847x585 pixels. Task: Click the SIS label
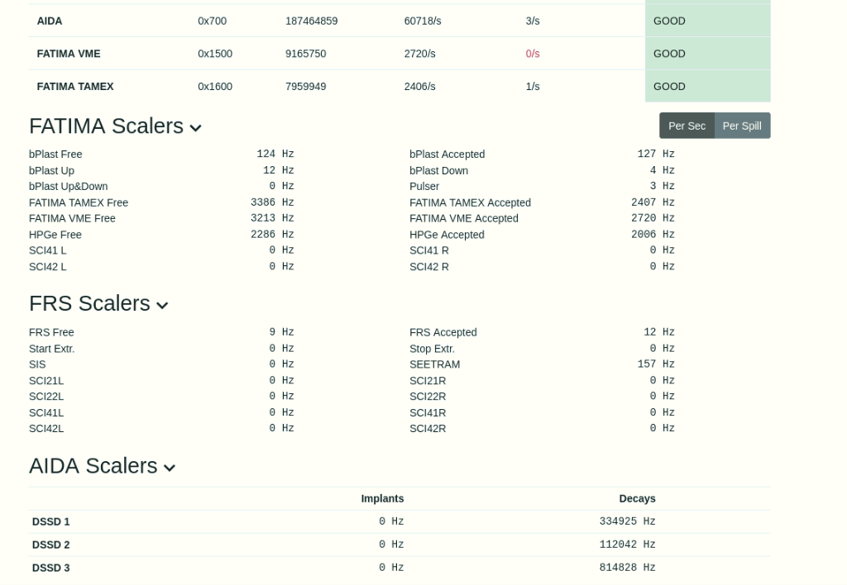[37, 364]
